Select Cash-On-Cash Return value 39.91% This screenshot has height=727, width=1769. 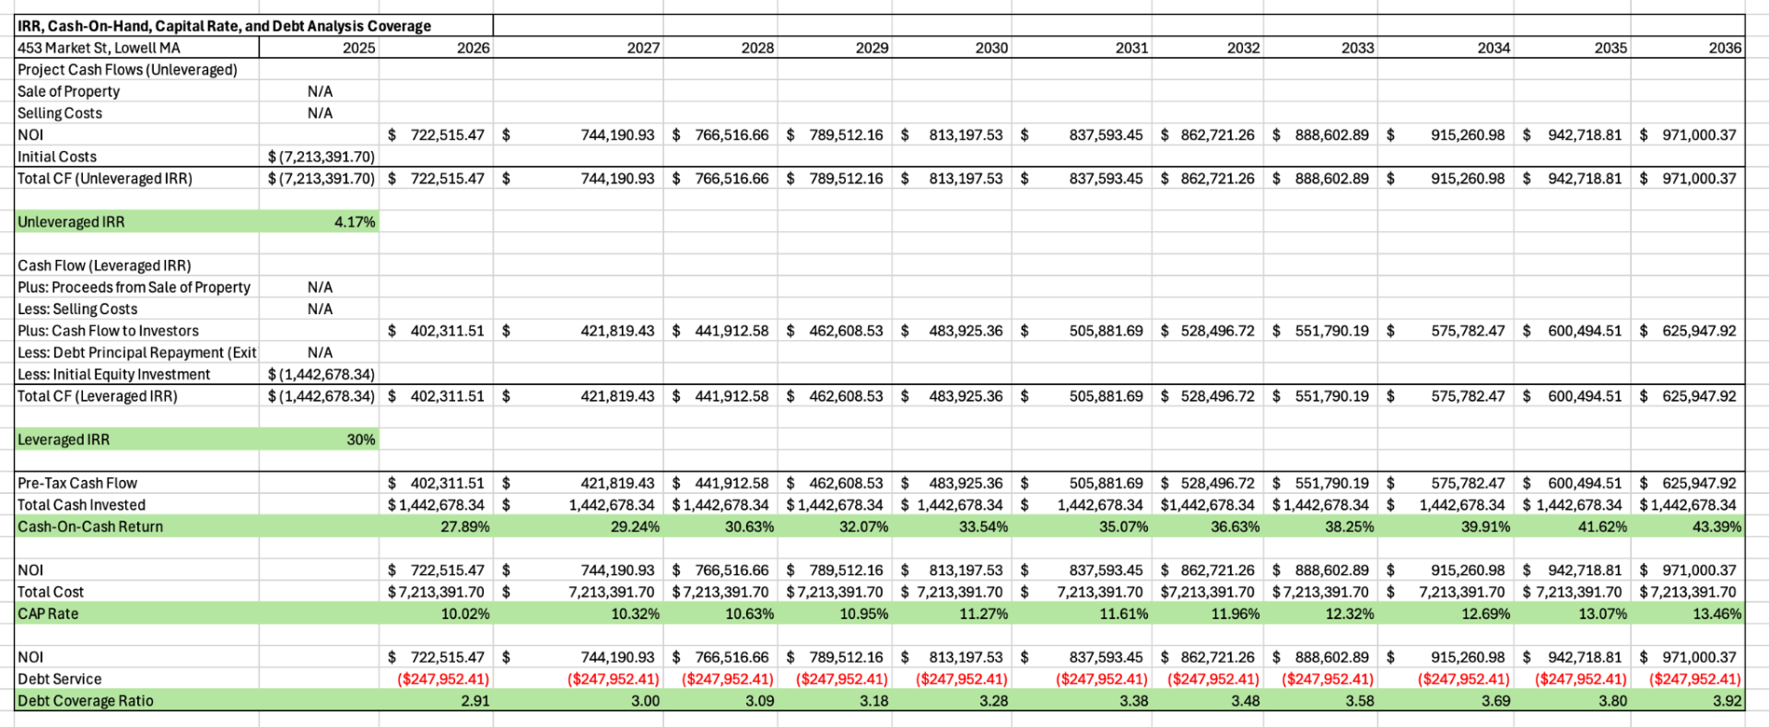(x=1447, y=527)
